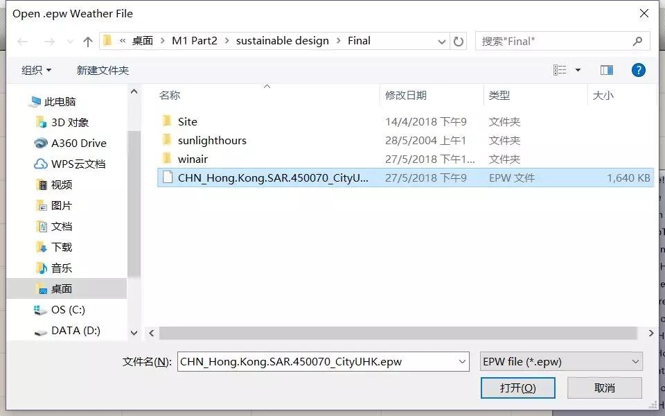This screenshot has height=416, width=665.
Task: Click the 1,640 KB size cell
Action: (628, 178)
